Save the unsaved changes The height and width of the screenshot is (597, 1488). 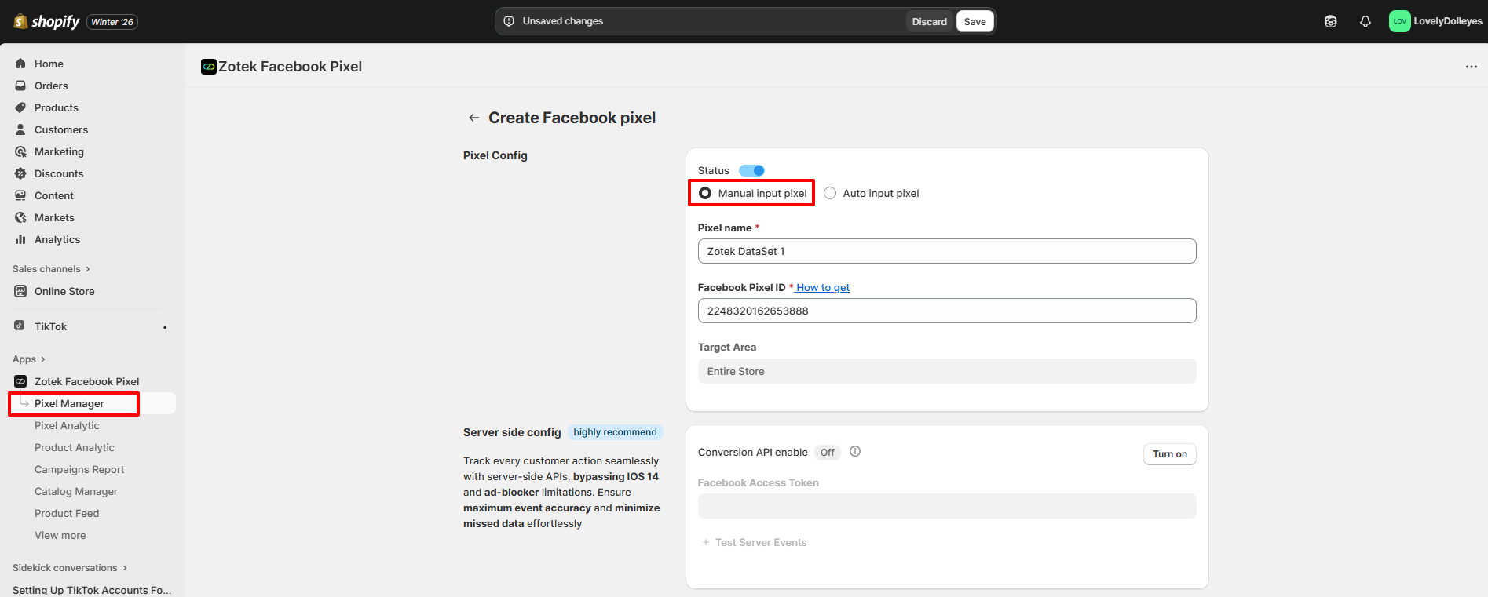tap(974, 22)
